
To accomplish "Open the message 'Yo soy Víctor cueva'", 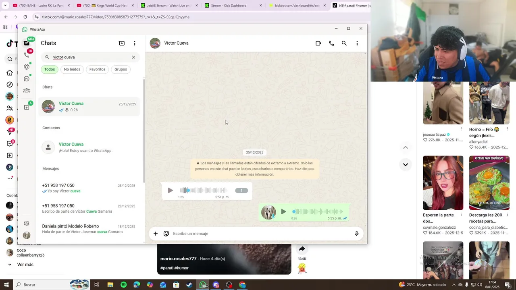I will pyautogui.click(x=89, y=188).
